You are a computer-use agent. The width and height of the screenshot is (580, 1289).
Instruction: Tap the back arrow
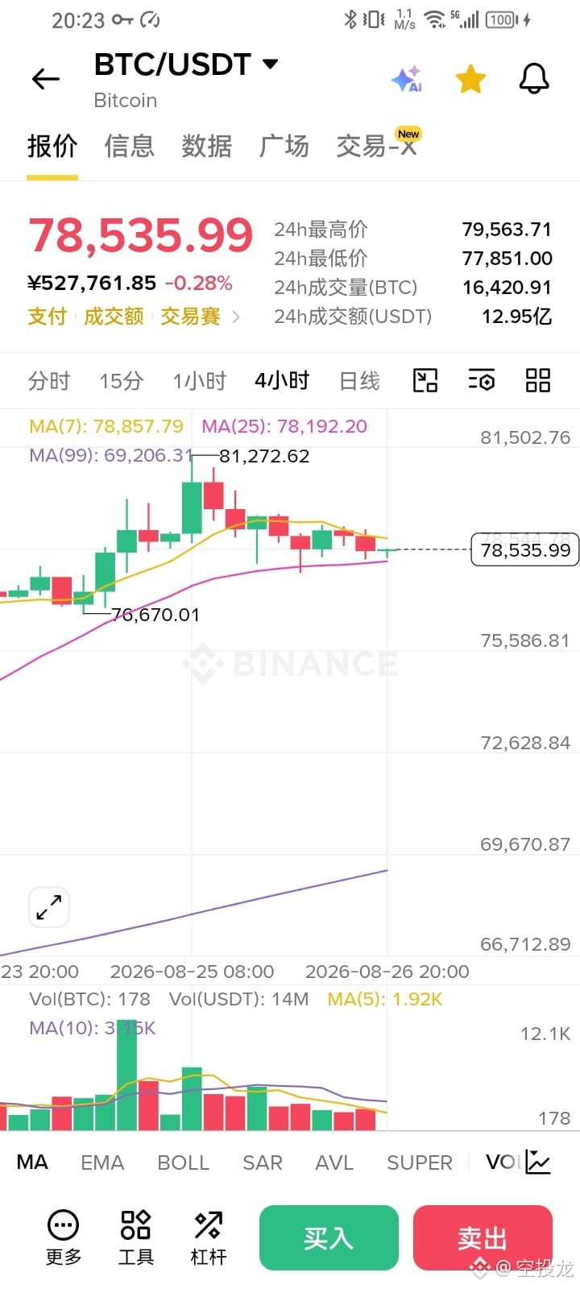tap(46, 79)
